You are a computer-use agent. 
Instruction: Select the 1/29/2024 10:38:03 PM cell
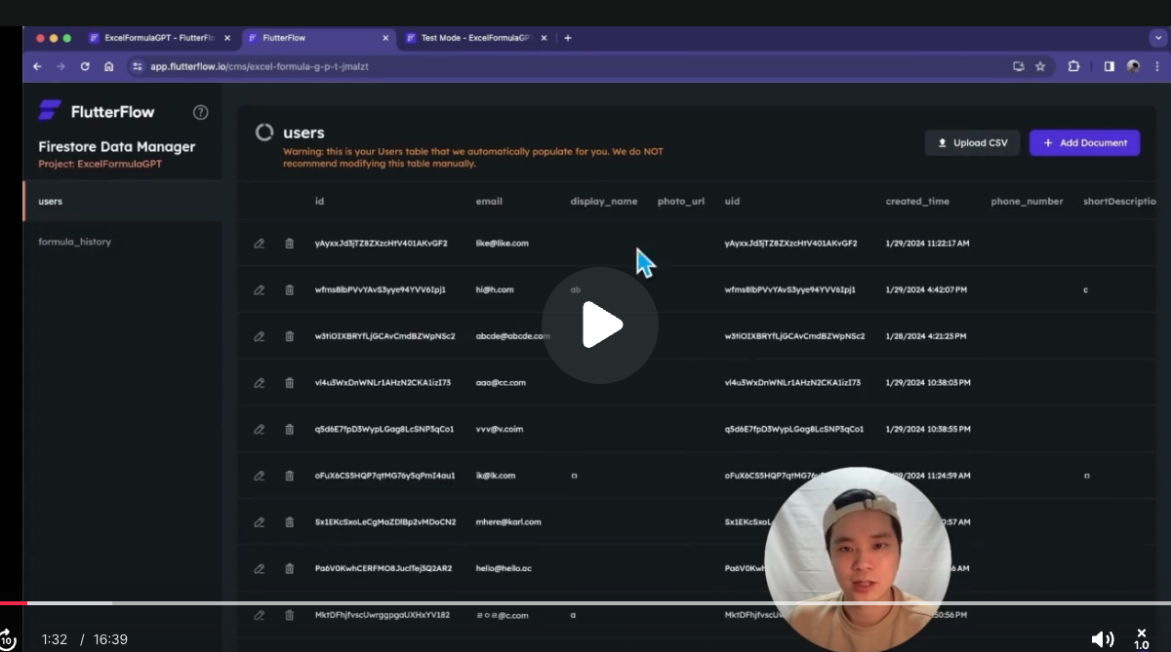pos(928,383)
